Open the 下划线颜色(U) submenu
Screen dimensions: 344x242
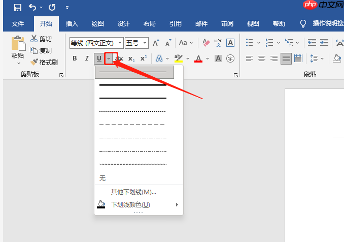point(139,205)
